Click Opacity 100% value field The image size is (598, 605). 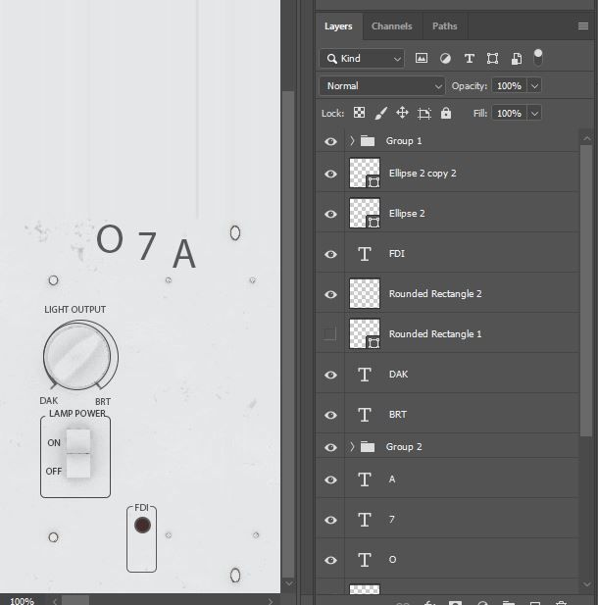click(x=509, y=85)
